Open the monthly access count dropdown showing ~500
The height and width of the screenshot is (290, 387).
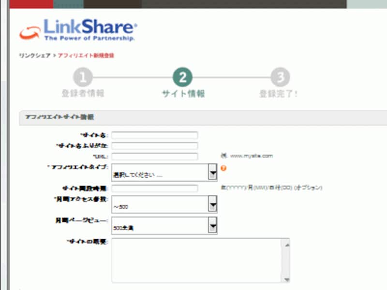tap(164, 204)
